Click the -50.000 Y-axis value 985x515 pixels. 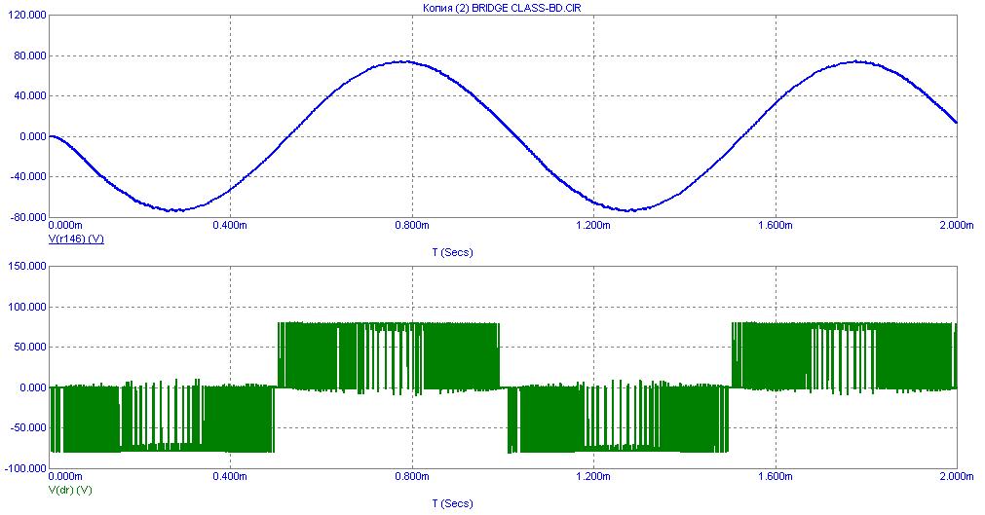pyautogui.click(x=27, y=427)
